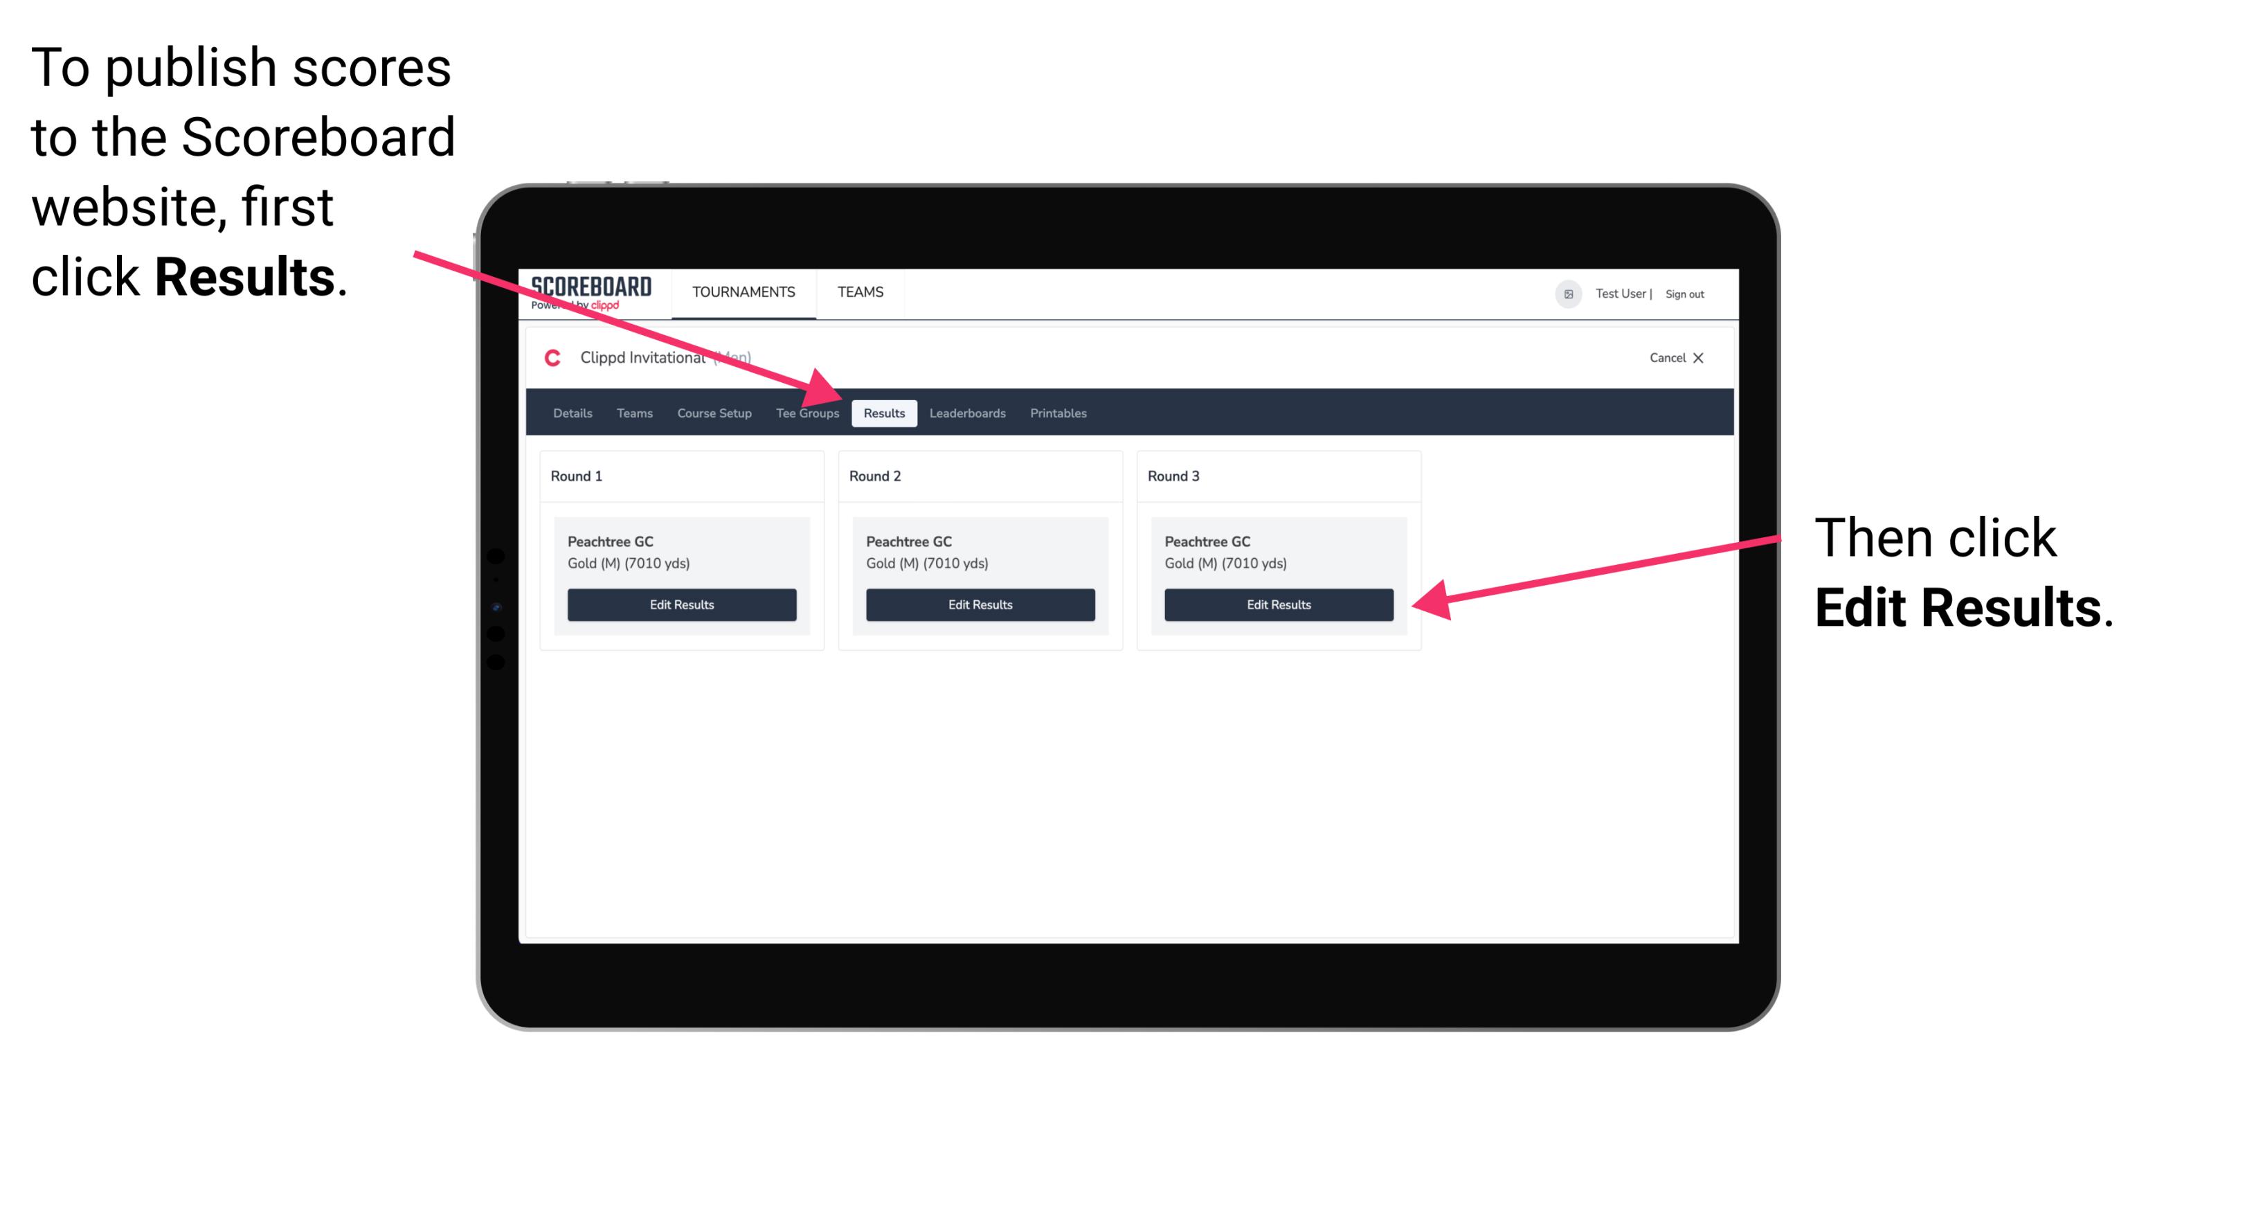Click the TOURNAMENTS menu item

(x=742, y=293)
